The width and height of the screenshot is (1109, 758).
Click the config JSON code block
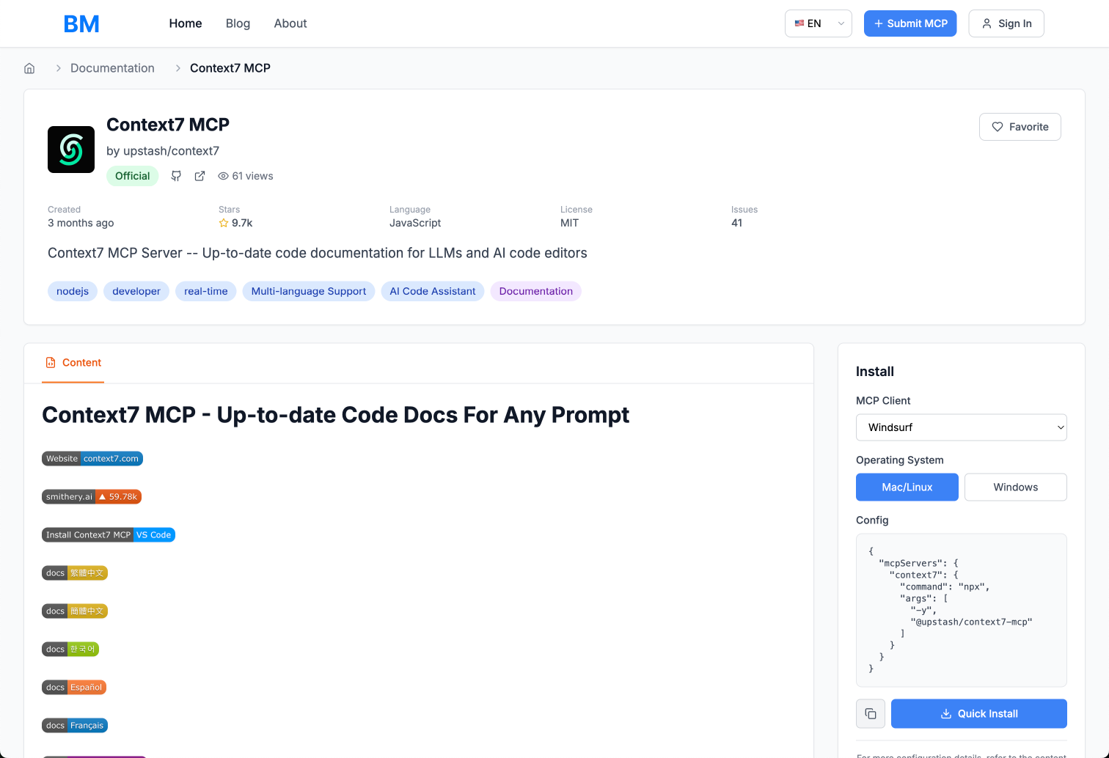(962, 610)
